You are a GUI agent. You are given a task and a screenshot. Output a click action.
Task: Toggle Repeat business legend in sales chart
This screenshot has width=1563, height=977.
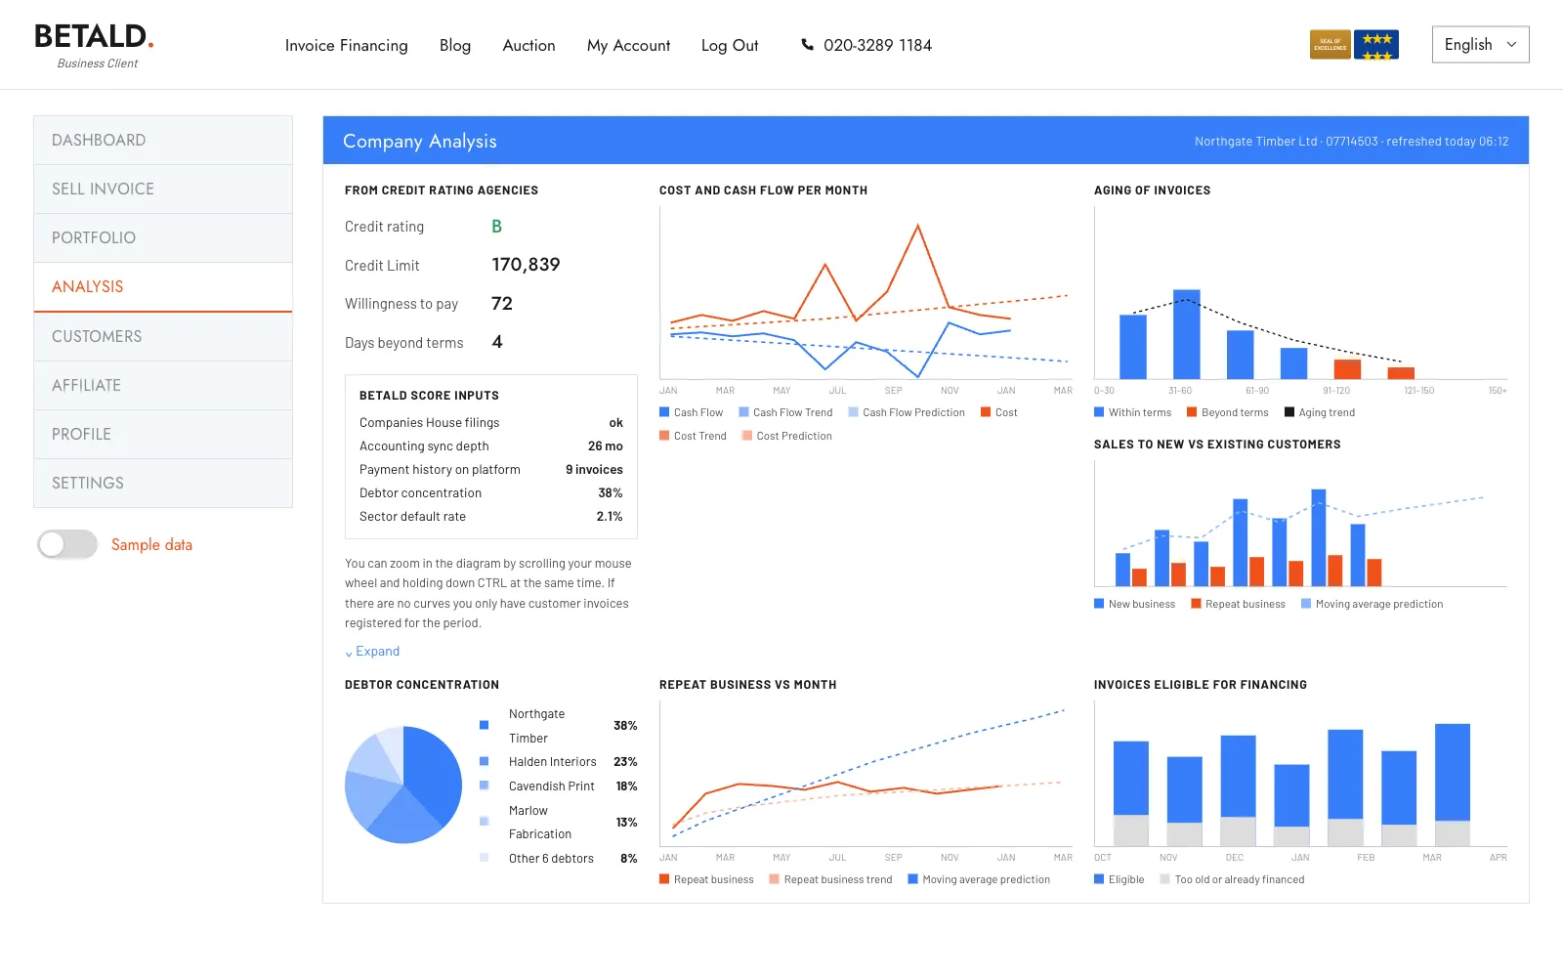coord(1238,604)
